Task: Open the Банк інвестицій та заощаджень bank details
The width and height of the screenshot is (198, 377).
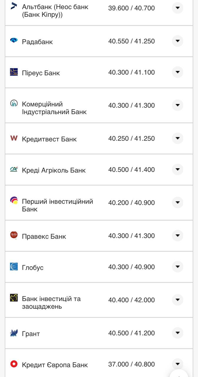Action: pos(177,300)
